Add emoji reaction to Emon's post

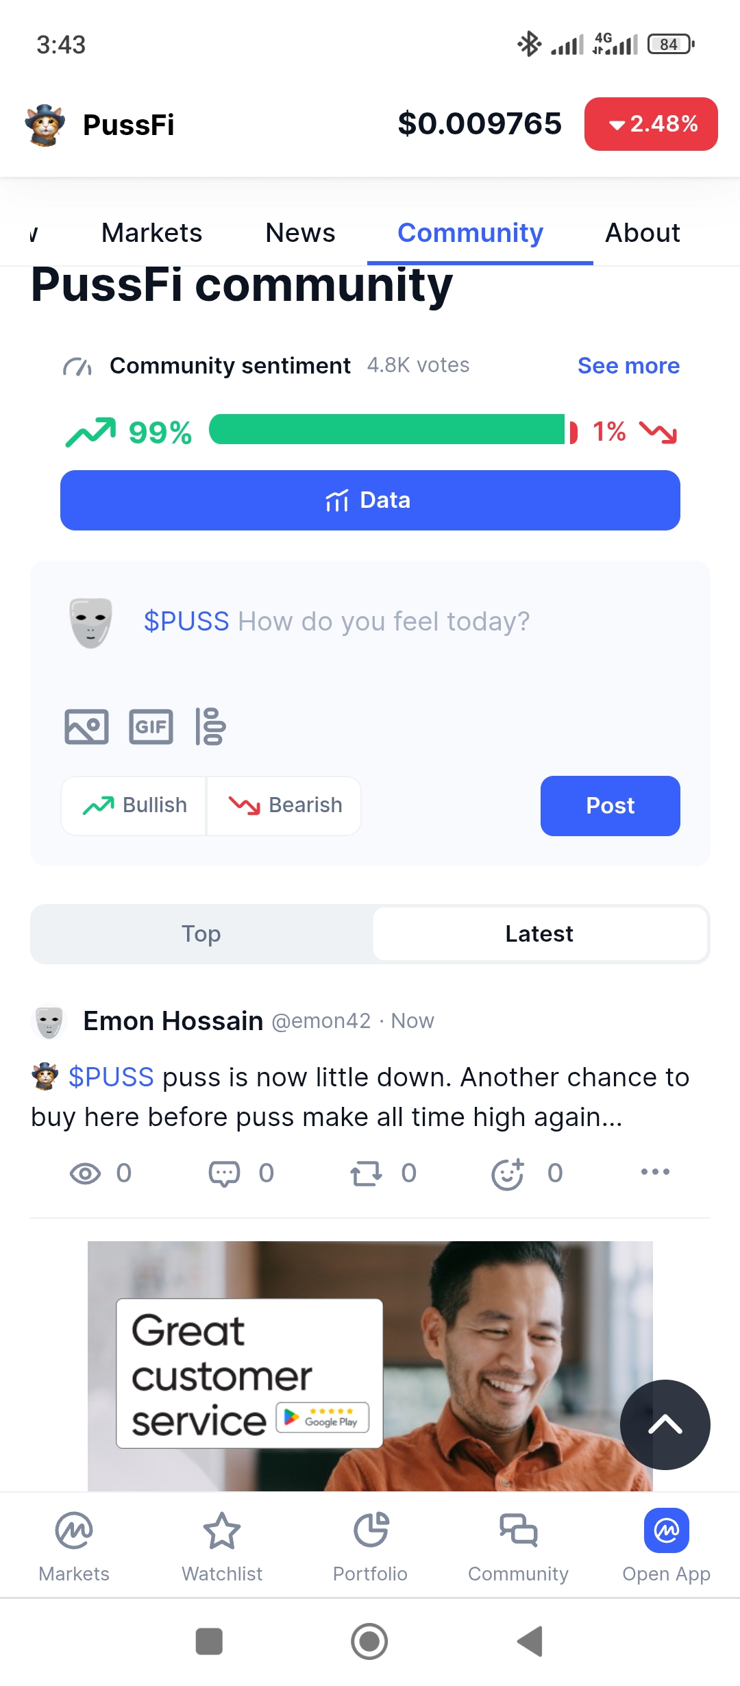point(508,1173)
